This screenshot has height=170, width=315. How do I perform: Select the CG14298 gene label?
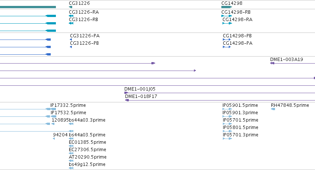point(232,3)
